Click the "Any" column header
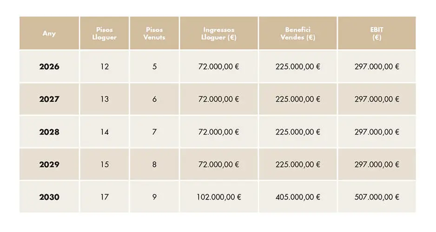Screen dimensions: 436x232 pyautogui.click(x=49, y=33)
